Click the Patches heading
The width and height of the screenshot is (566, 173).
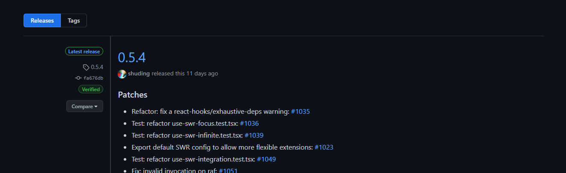pyautogui.click(x=133, y=95)
